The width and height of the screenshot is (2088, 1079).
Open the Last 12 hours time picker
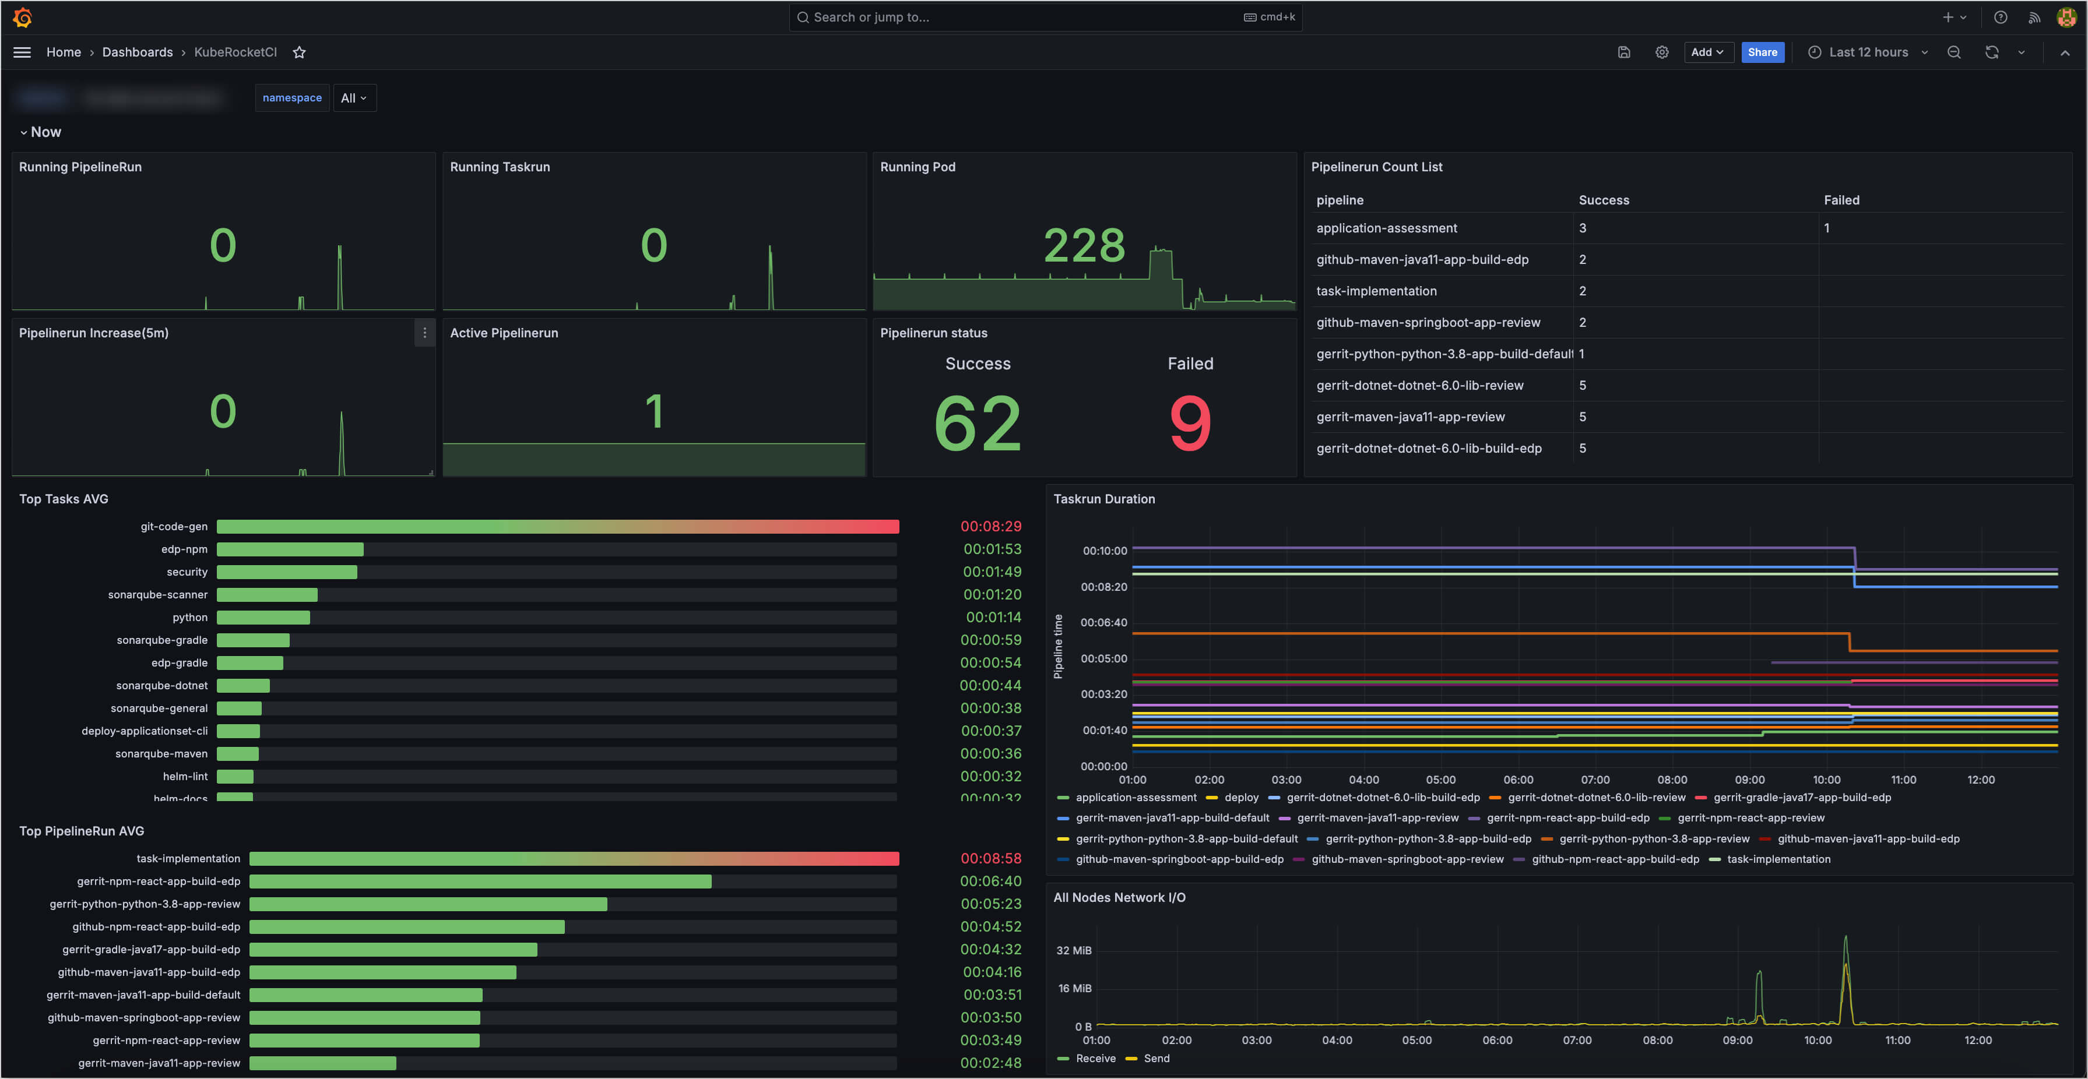1868,52
